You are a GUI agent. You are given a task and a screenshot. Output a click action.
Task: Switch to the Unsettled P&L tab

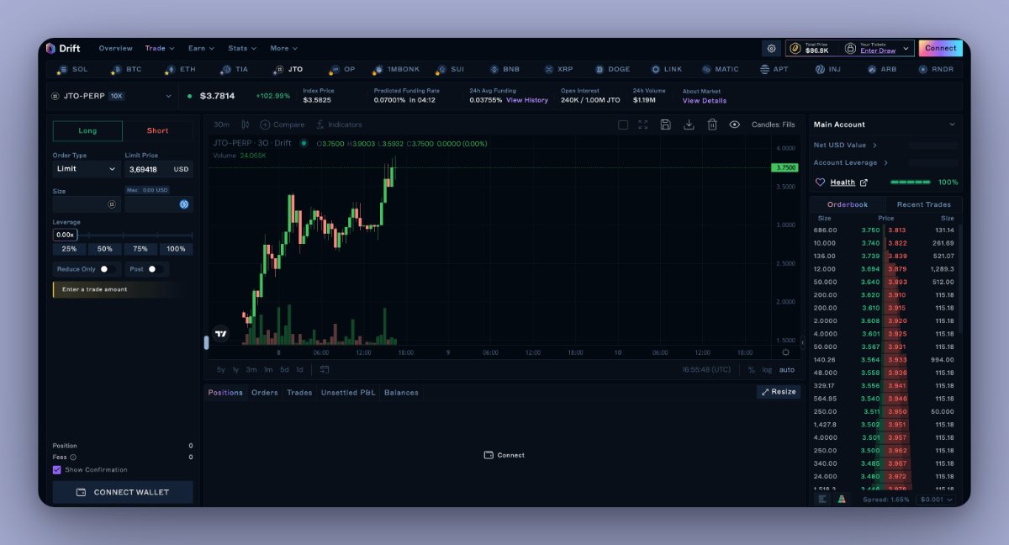click(348, 393)
